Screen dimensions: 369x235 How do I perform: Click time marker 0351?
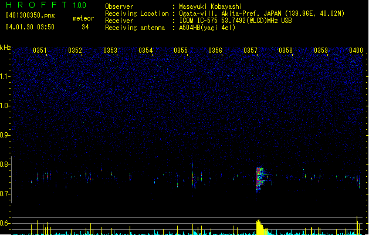point(40,51)
